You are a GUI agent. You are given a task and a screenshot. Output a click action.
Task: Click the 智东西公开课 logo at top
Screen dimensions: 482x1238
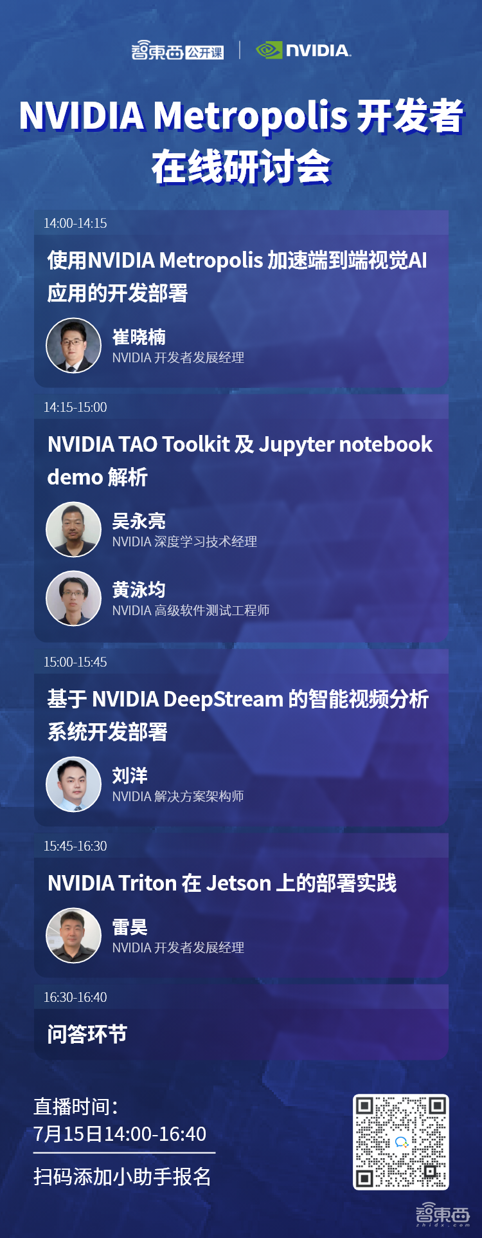click(177, 51)
